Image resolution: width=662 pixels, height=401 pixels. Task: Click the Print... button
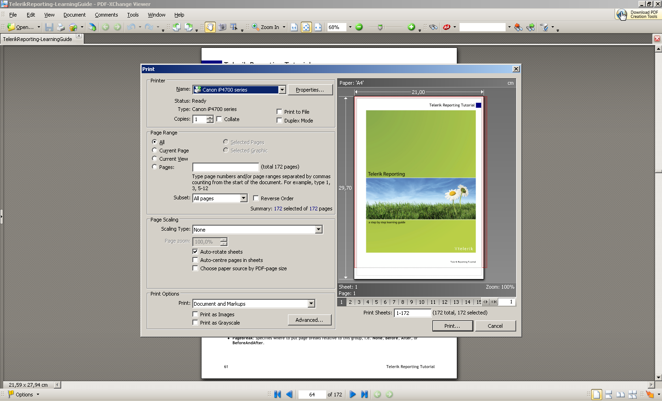452,326
